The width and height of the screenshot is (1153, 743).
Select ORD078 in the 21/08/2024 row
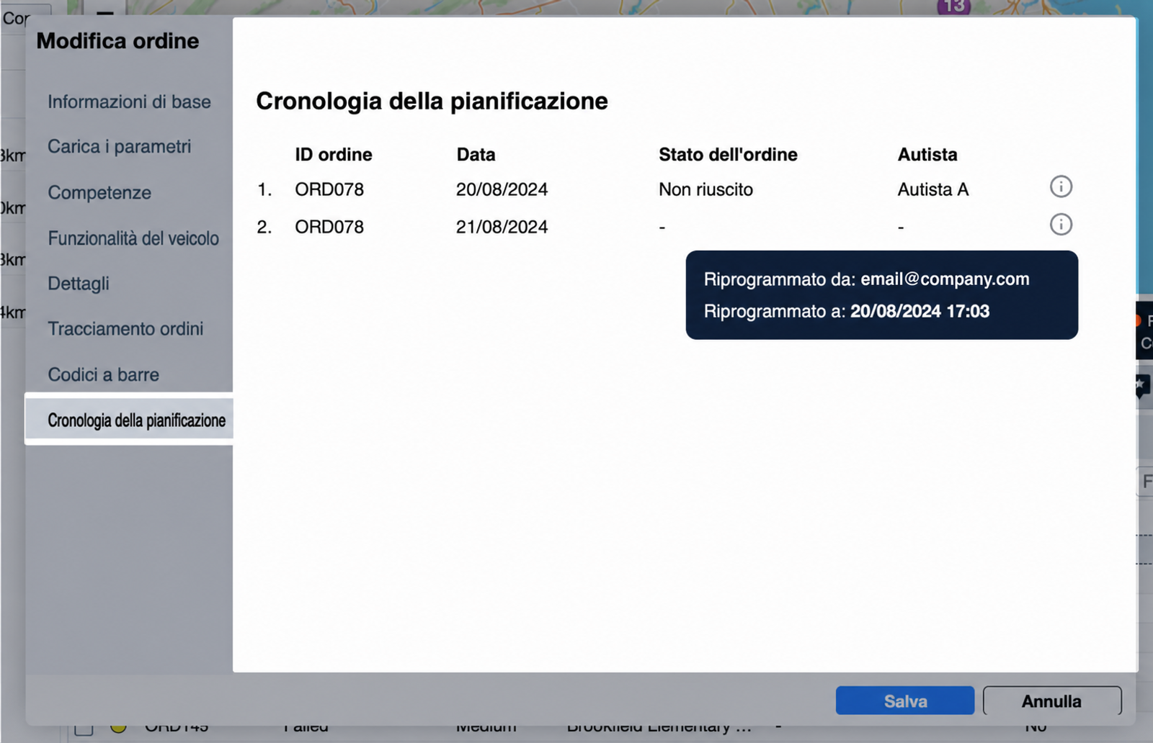click(x=329, y=227)
